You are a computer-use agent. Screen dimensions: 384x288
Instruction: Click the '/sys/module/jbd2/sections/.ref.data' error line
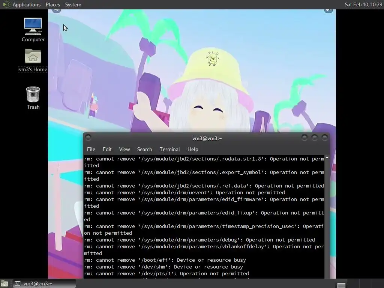click(204, 186)
